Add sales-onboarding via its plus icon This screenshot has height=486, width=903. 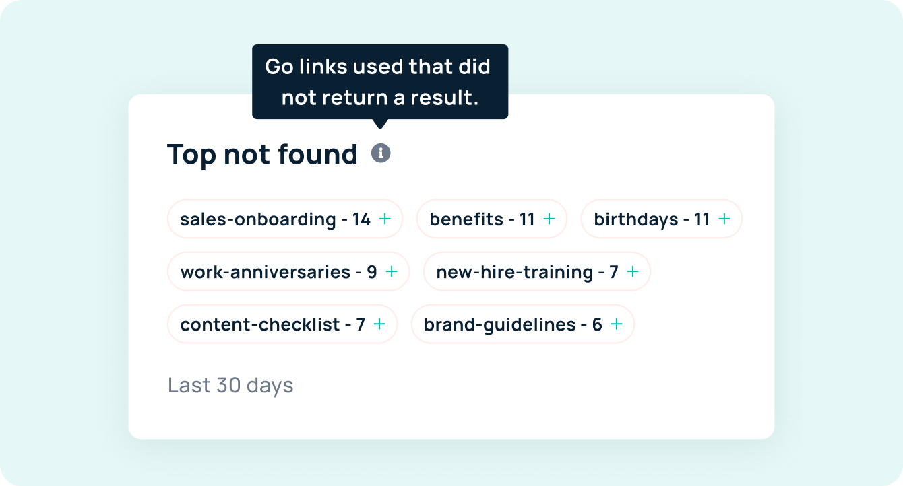[x=385, y=219]
